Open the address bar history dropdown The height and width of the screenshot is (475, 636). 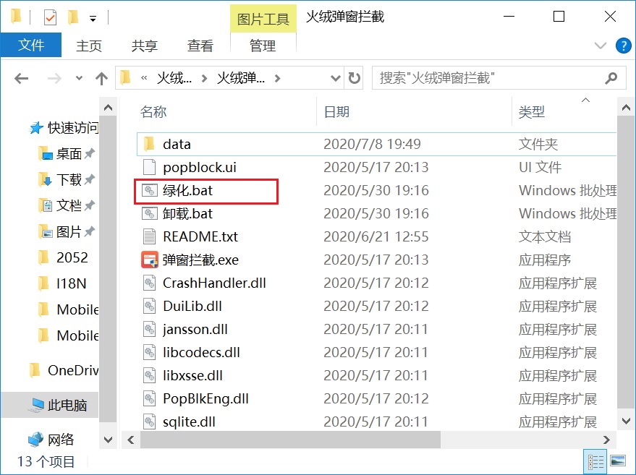click(x=335, y=78)
